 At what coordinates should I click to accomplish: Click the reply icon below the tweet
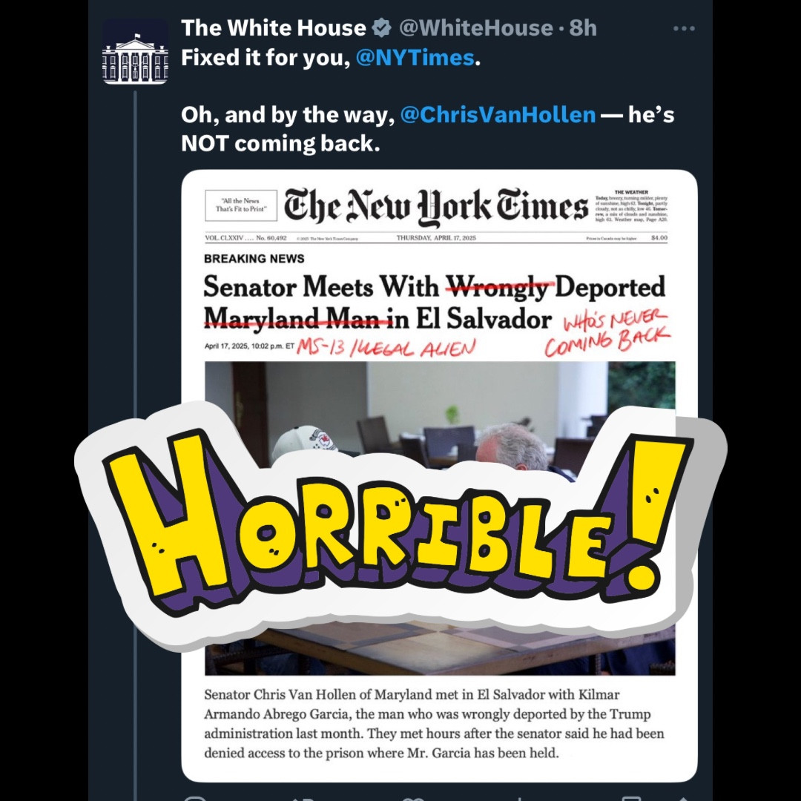[195, 798]
